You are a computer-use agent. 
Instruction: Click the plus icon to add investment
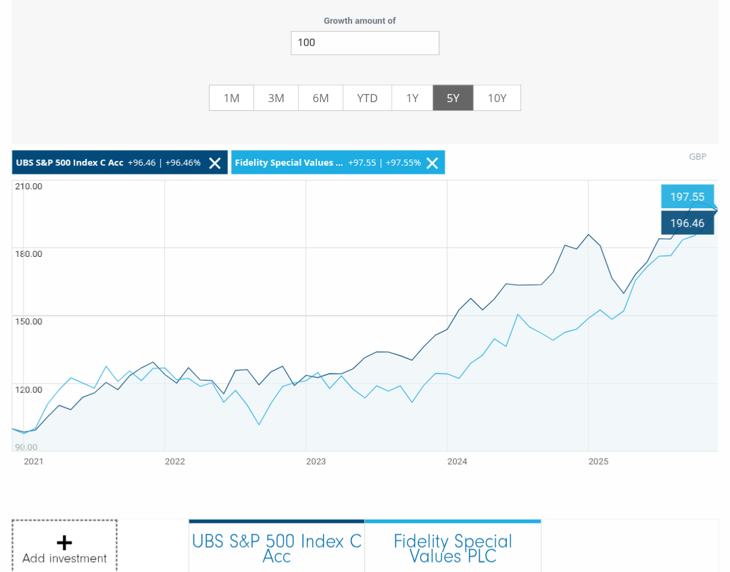64,543
